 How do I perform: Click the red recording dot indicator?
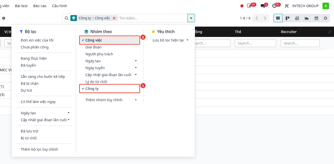[242, 6]
